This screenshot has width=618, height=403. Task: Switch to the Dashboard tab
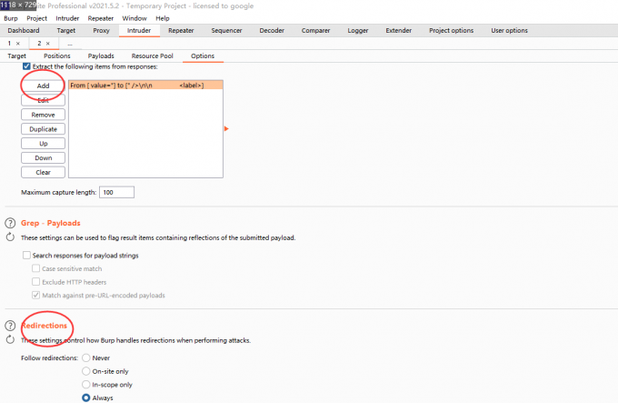point(24,30)
